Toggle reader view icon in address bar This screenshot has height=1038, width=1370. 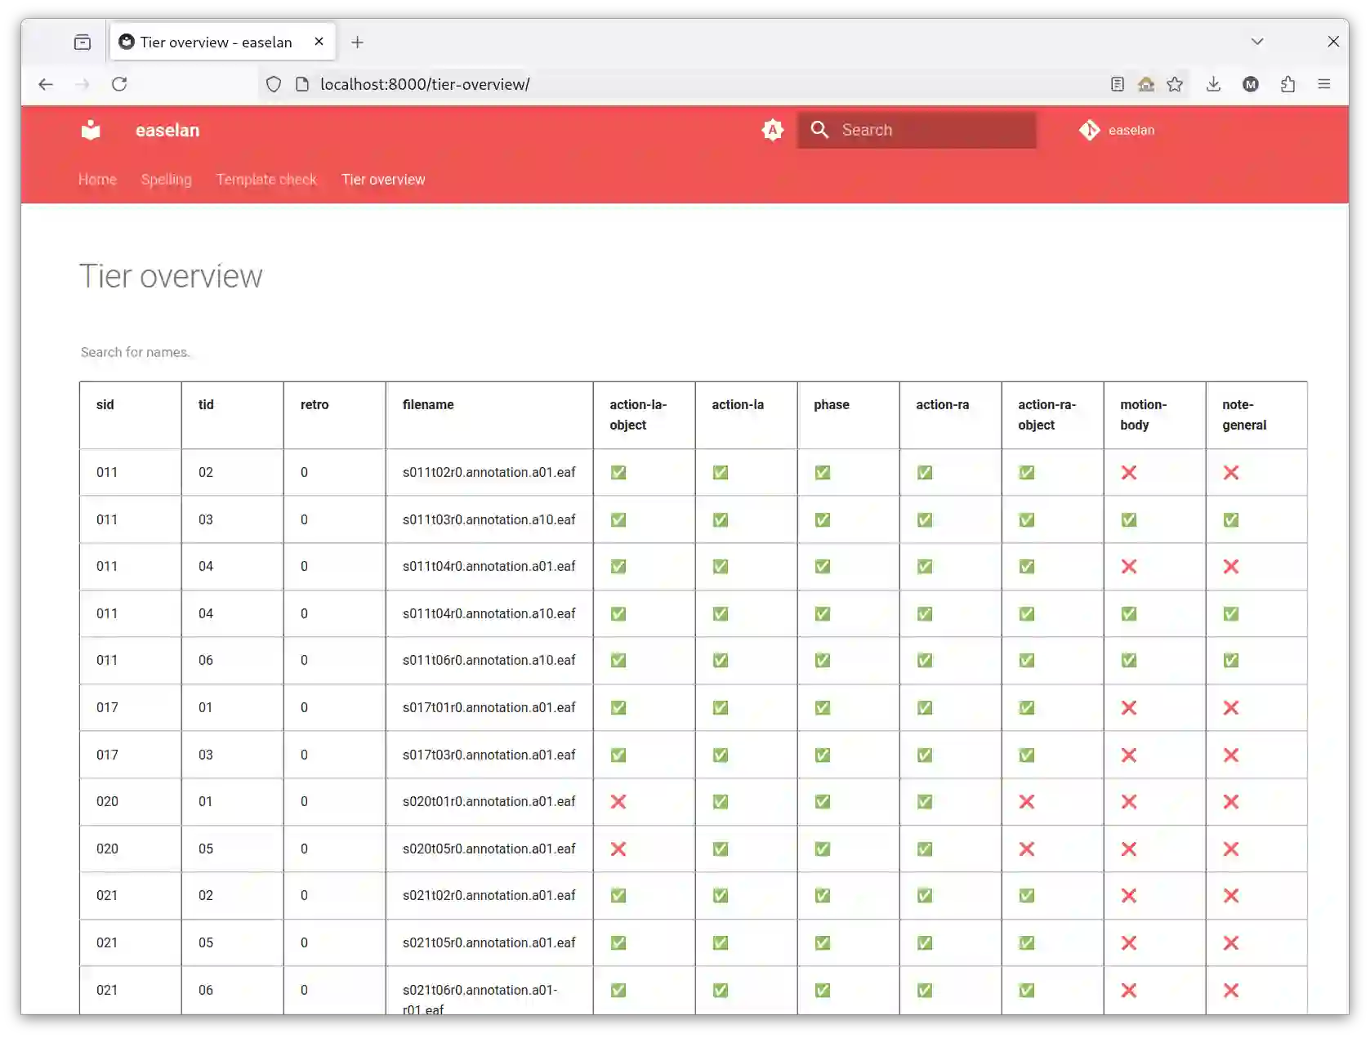(1117, 84)
